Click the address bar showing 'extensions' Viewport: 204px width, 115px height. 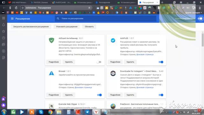[x=56, y=8]
